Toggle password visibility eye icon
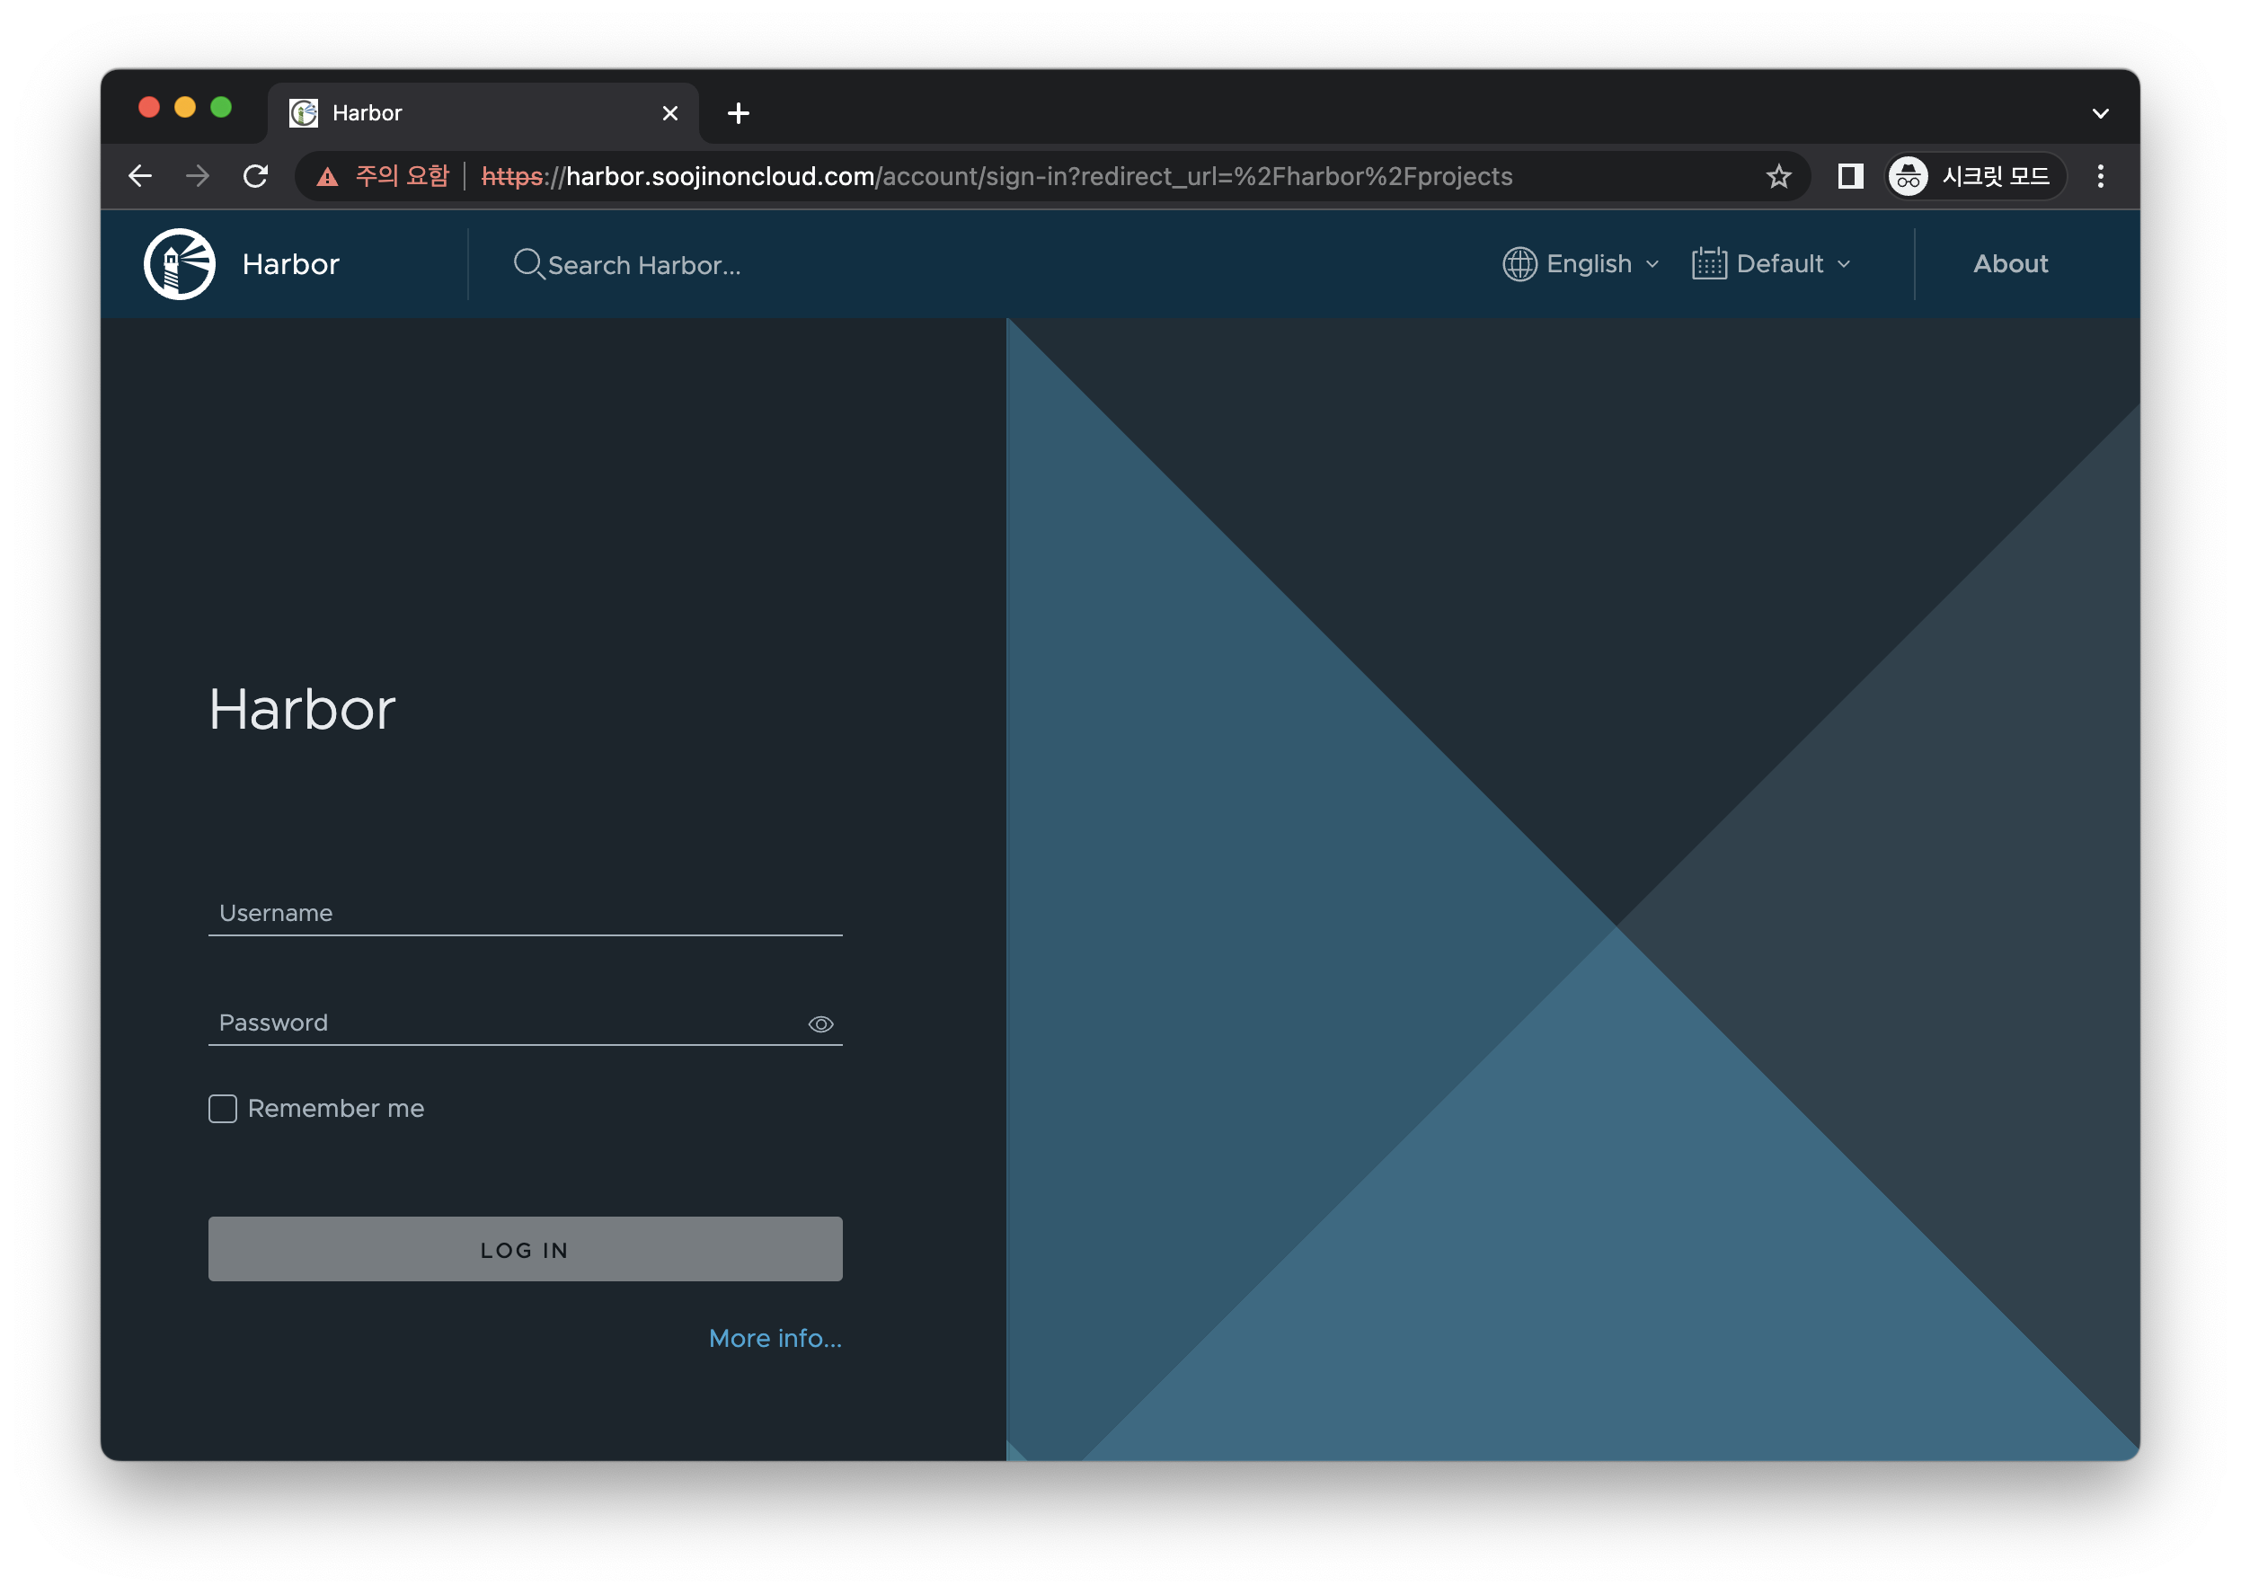 820,1024
